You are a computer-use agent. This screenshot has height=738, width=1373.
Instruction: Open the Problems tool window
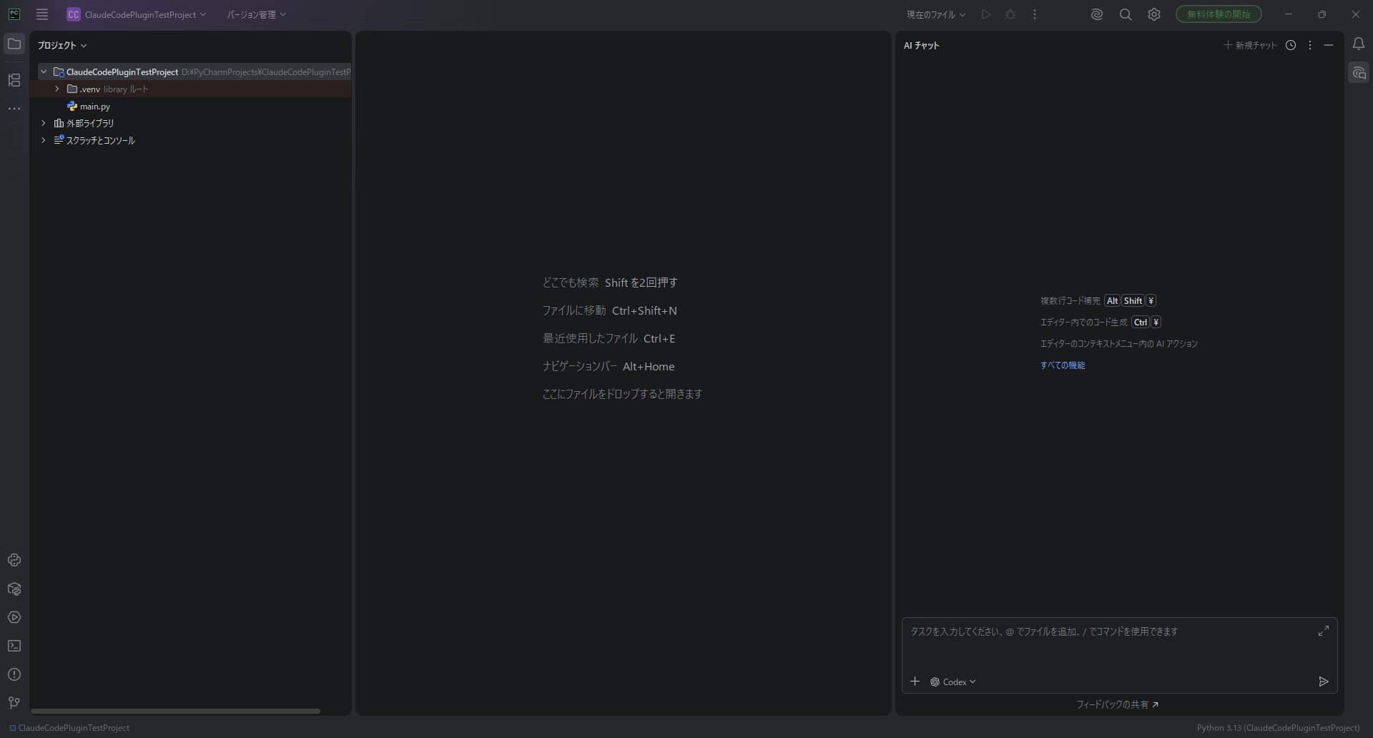pyautogui.click(x=14, y=674)
